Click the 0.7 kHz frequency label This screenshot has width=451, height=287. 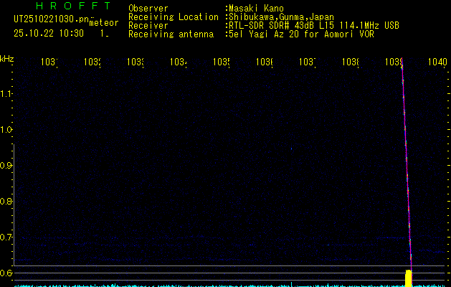pos(5,237)
